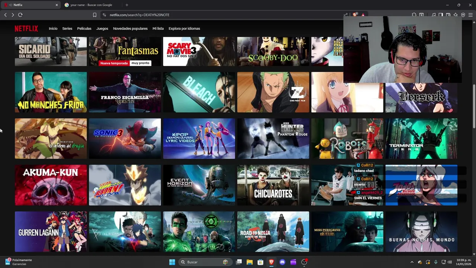
Task: Open site settings icon left of the URL
Action: point(104,15)
